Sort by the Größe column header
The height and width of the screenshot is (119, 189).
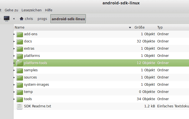click(140, 27)
